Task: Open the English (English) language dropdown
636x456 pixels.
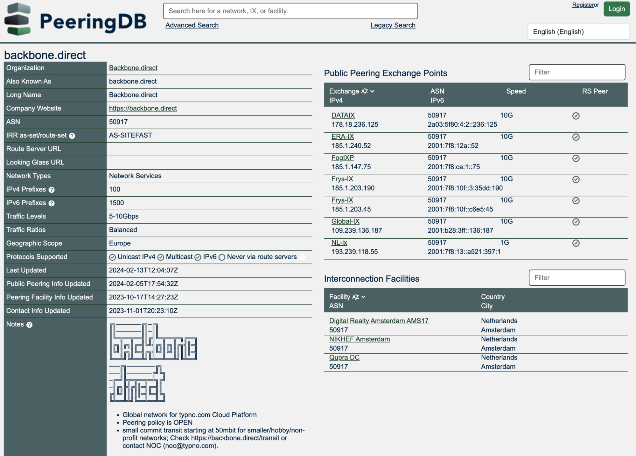Action: [x=578, y=32]
